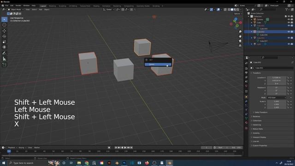The width and height of the screenshot is (295, 166).
Task: Open the Object Data properties tab
Action: (246, 118)
